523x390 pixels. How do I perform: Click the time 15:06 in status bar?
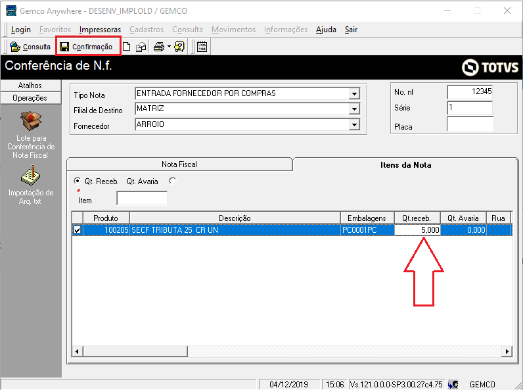[x=334, y=385]
